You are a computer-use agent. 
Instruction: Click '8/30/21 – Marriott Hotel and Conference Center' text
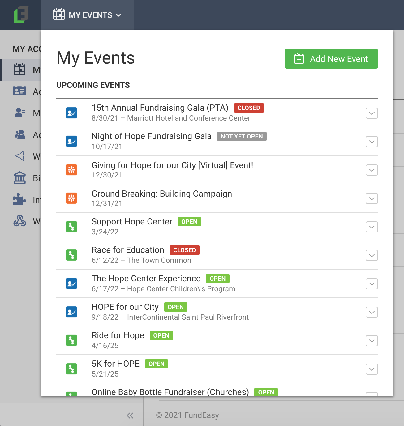pyautogui.click(x=171, y=118)
